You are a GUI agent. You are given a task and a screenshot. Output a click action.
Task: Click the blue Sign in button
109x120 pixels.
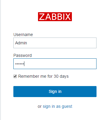click(x=55, y=91)
